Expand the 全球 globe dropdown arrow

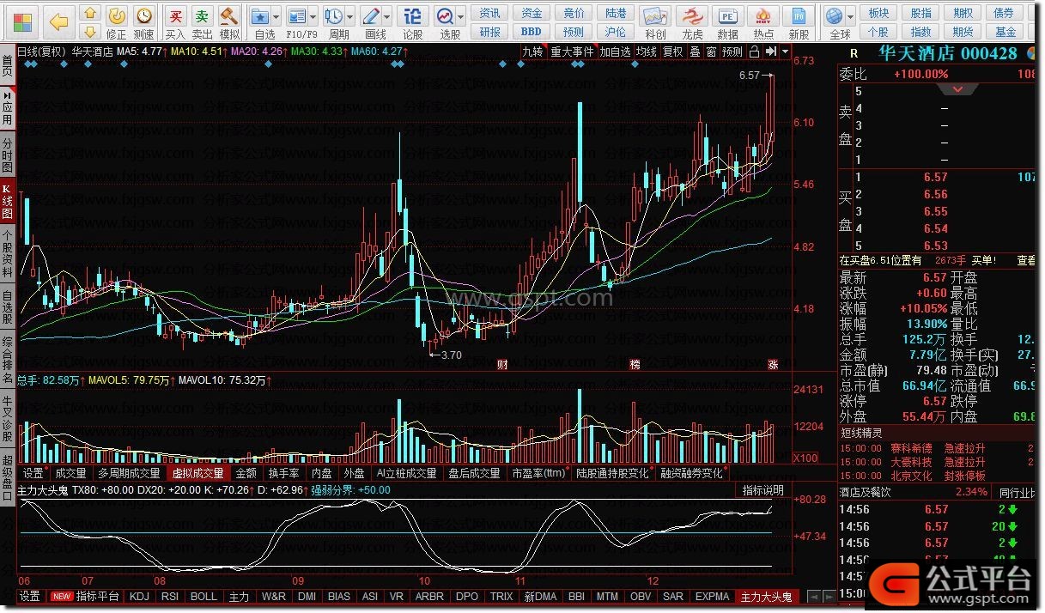[851, 16]
